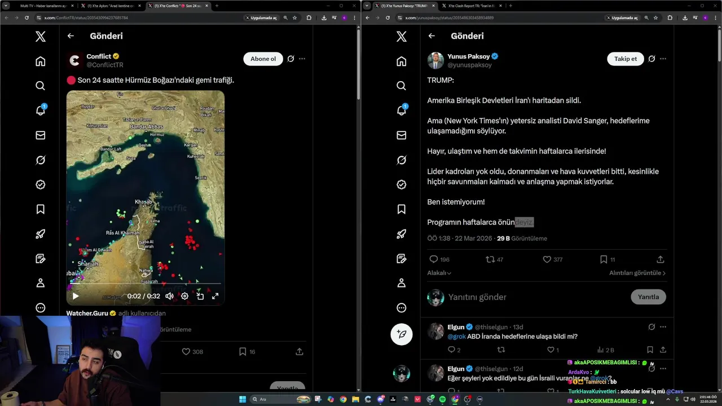Open Home in left window's X sidebar
722x406 pixels.
pyautogui.click(x=40, y=61)
